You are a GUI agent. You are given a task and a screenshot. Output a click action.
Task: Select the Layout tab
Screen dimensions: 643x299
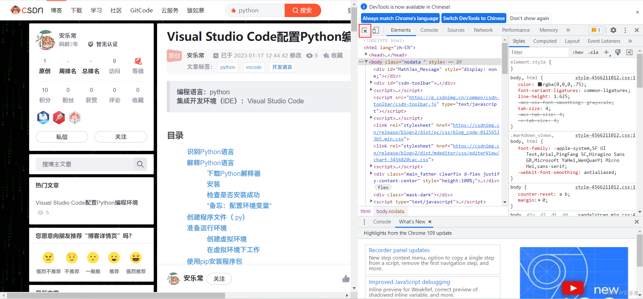coord(572,41)
